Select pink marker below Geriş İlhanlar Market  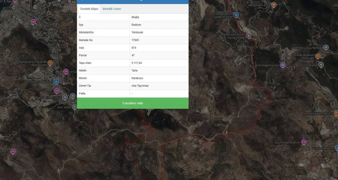tap(57, 91)
